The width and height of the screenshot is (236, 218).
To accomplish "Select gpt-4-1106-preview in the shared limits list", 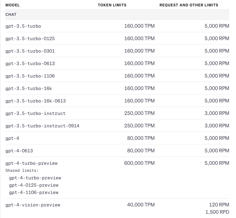I will click(34, 192).
